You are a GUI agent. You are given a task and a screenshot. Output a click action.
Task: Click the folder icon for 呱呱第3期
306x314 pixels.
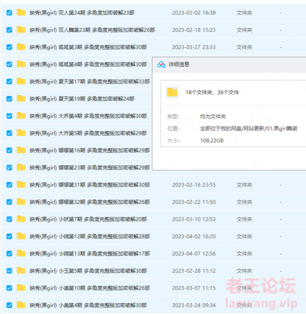(21, 47)
